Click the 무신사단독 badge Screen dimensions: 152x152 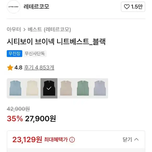click(x=35, y=54)
